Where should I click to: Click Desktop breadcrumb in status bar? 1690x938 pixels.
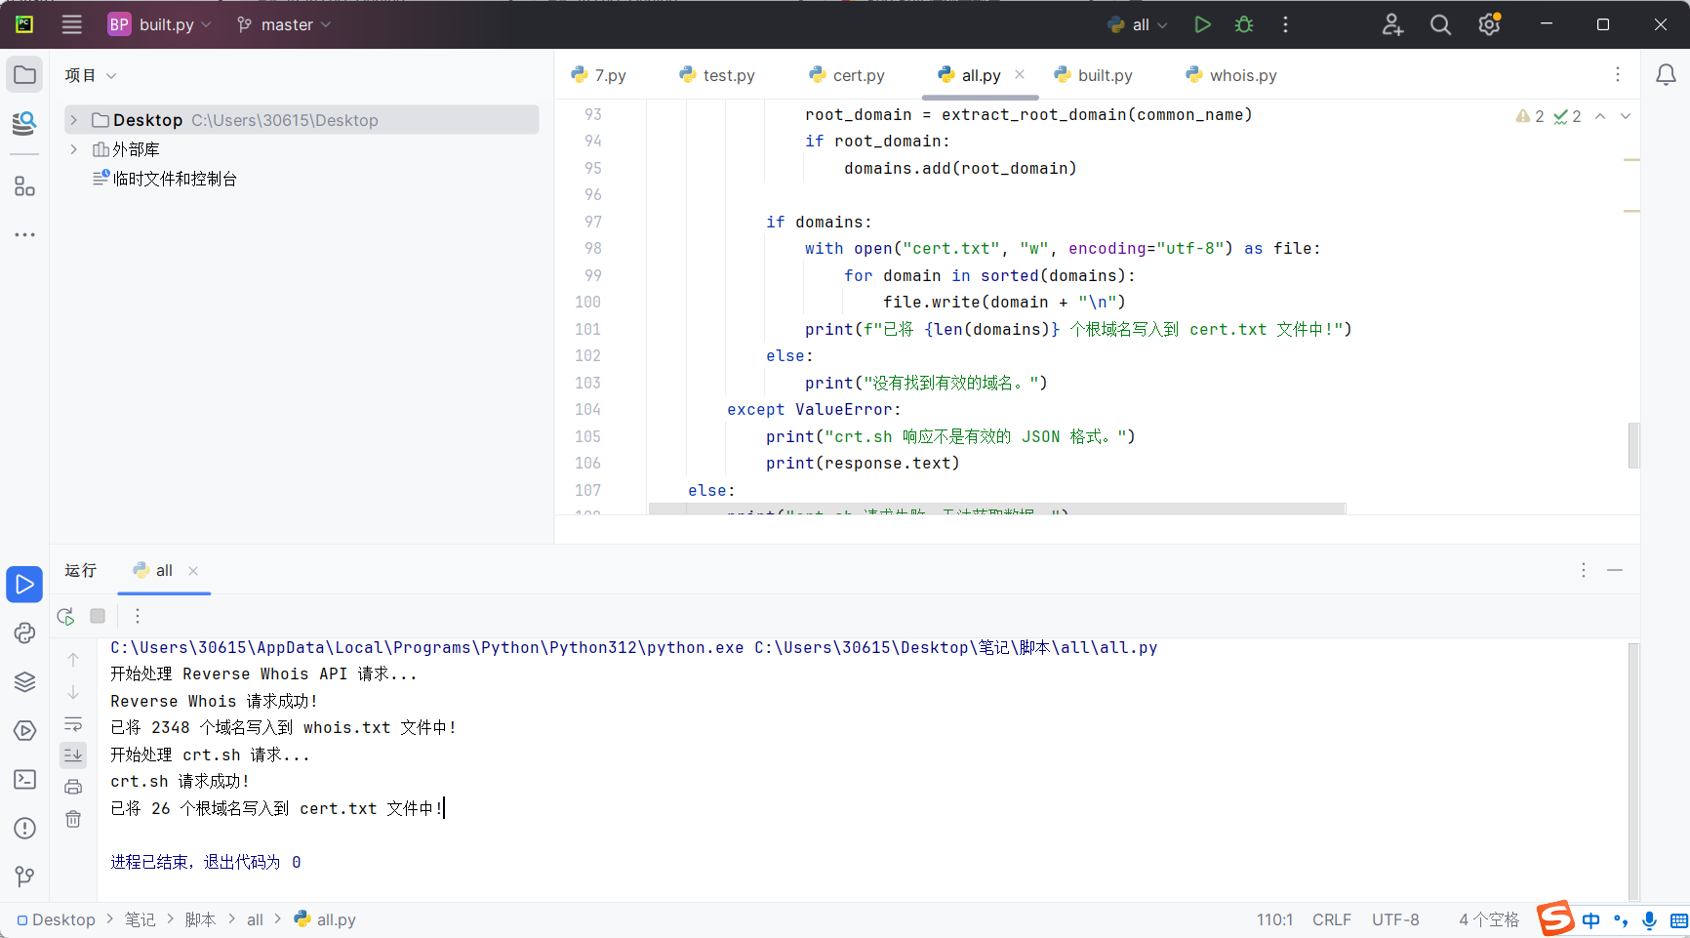[x=57, y=919]
